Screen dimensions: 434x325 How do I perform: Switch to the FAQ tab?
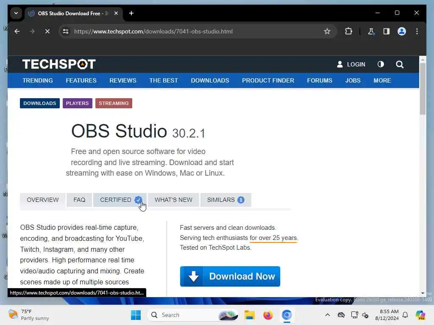click(x=79, y=200)
